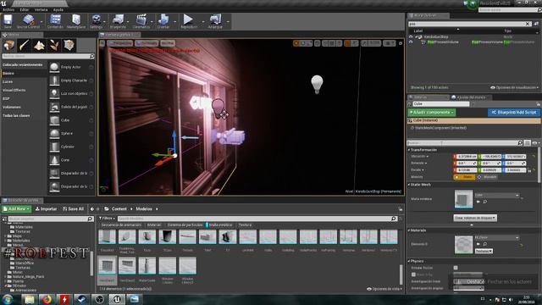Select the Foliage mode leaf icon
Image resolution: width=542 pixels, height=305 pixels.
54,45
